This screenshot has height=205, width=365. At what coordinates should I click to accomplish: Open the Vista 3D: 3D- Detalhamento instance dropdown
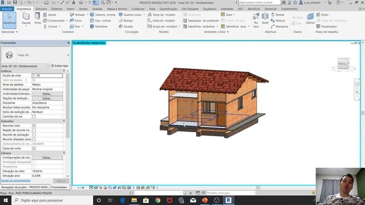[47, 66]
